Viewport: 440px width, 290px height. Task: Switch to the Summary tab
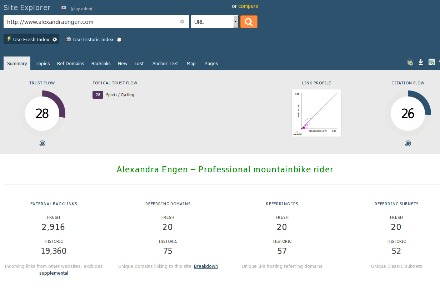click(x=17, y=63)
